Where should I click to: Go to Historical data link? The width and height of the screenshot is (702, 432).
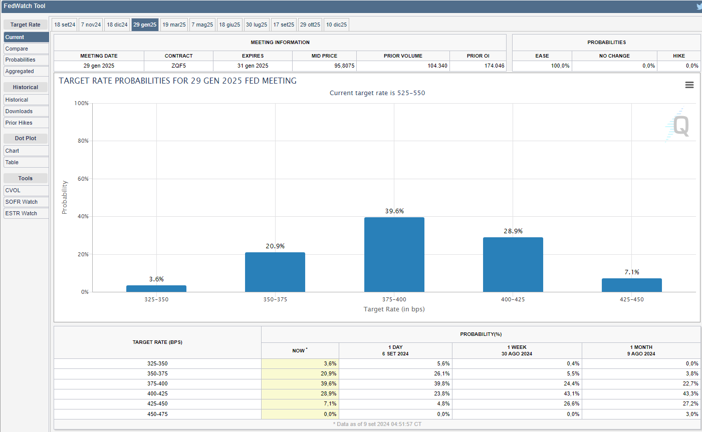(26, 100)
